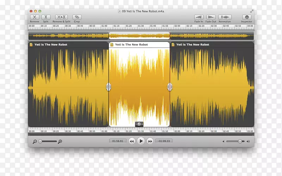The width and height of the screenshot is (282, 176).
Task: Click the highlighted region in the overview waveform
Action: tap(139, 36)
